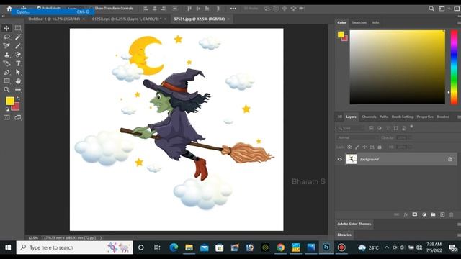Create a new layer group folder

point(433,214)
